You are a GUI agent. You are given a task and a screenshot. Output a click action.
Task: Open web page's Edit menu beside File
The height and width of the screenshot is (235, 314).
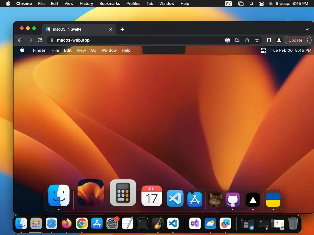click(x=68, y=50)
